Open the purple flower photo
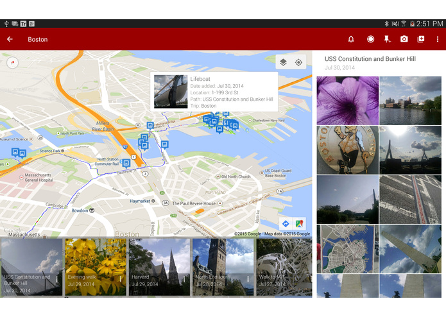The height and width of the screenshot is (317, 446). (348, 101)
